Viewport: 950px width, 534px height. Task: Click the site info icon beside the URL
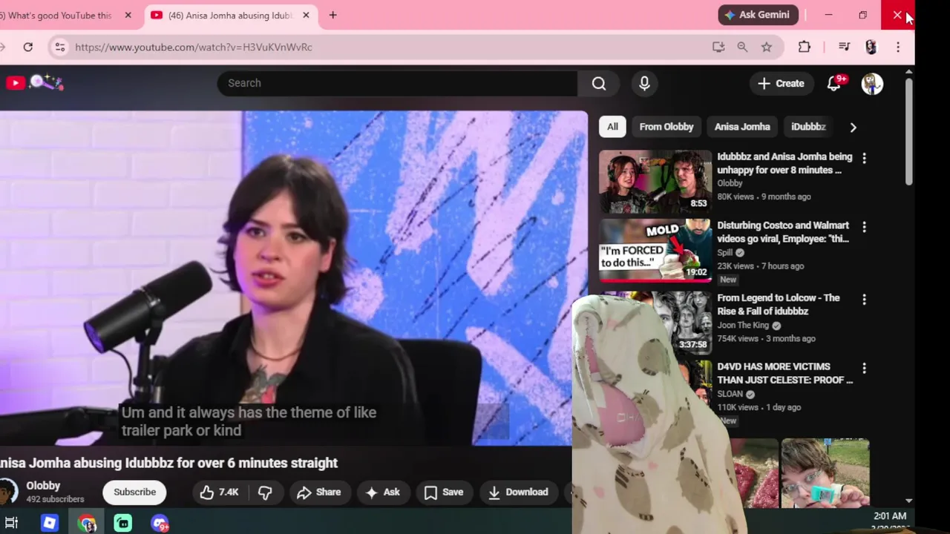[x=60, y=47]
